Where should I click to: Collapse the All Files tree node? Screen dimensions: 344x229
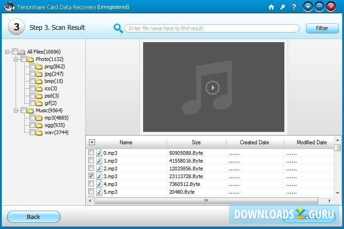pyautogui.click(x=7, y=52)
